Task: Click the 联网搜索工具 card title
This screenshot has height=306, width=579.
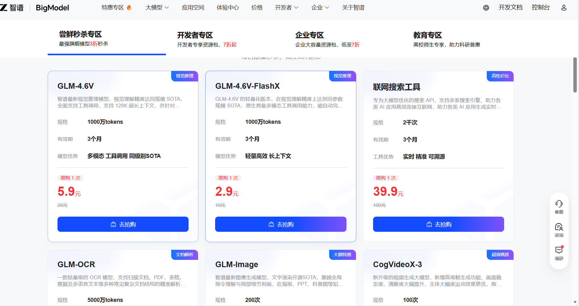Action: [x=396, y=87]
